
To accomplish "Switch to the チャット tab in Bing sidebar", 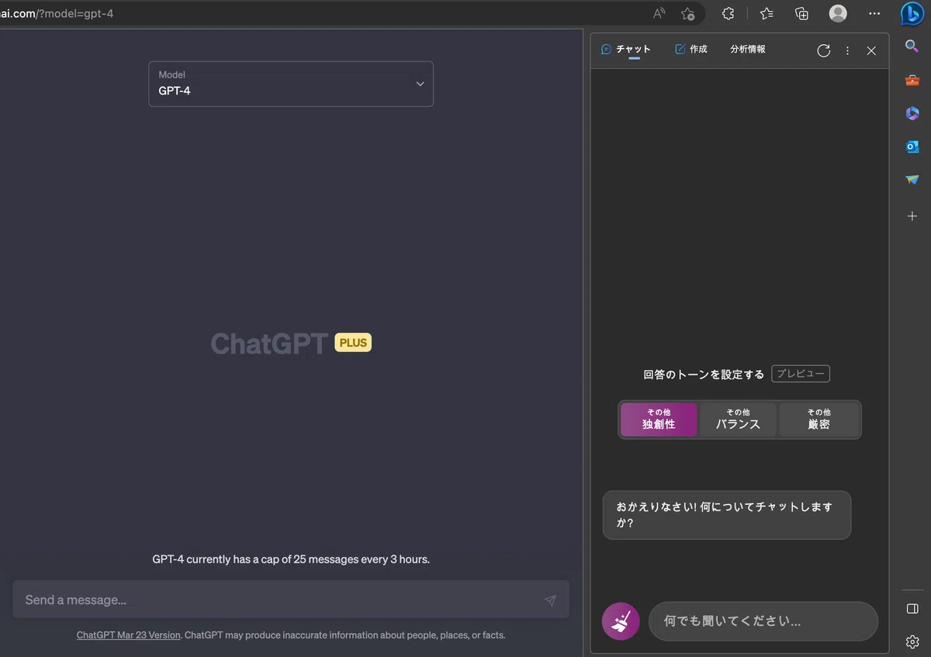I will click(626, 50).
